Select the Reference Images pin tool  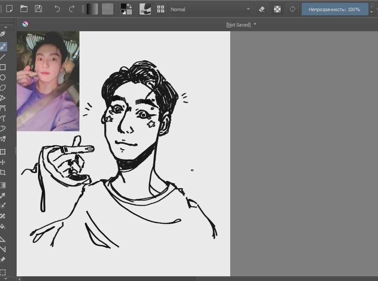[3, 260]
